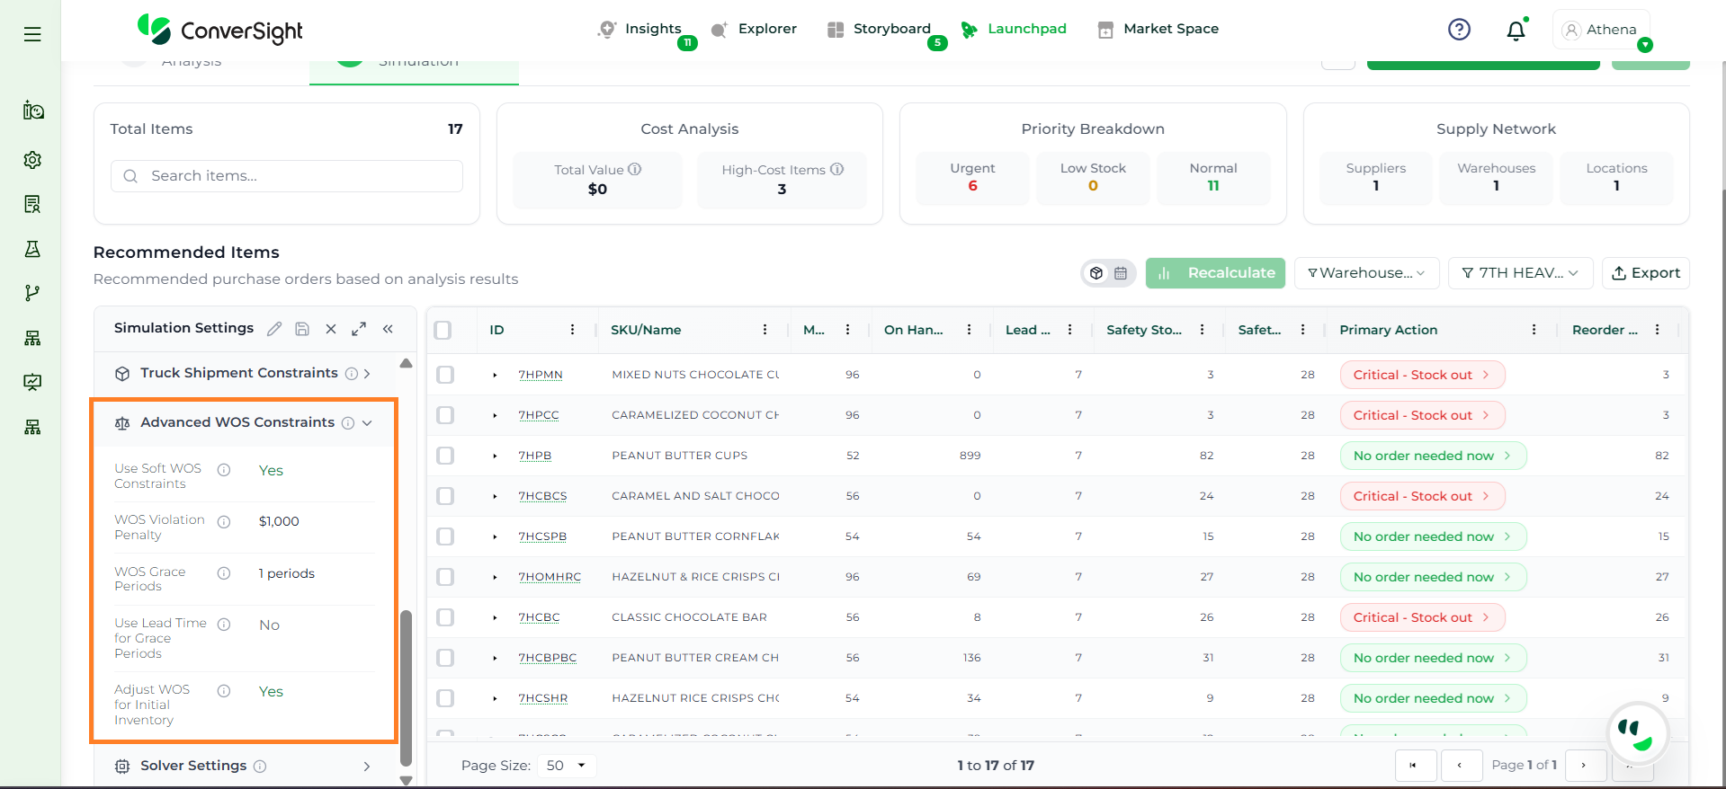Open the help question mark icon
Viewport: 1726px width, 789px height.
tap(1459, 30)
